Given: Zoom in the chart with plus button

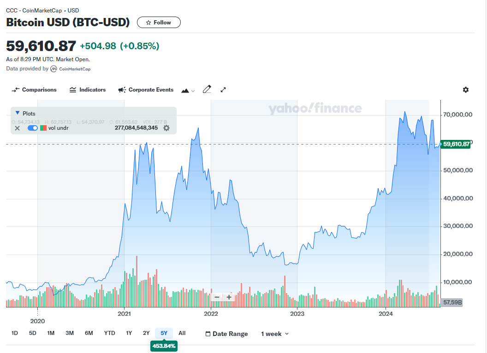Looking at the screenshot, I should pyautogui.click(x=229, y=297).
